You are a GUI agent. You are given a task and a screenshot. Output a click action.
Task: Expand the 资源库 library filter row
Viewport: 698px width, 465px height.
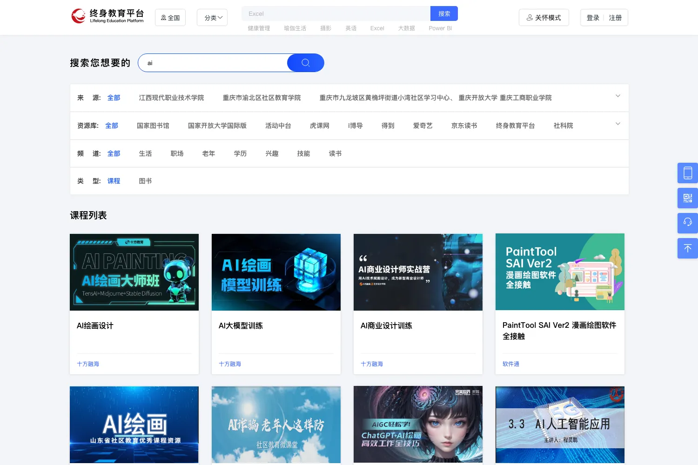coord(618,124)
